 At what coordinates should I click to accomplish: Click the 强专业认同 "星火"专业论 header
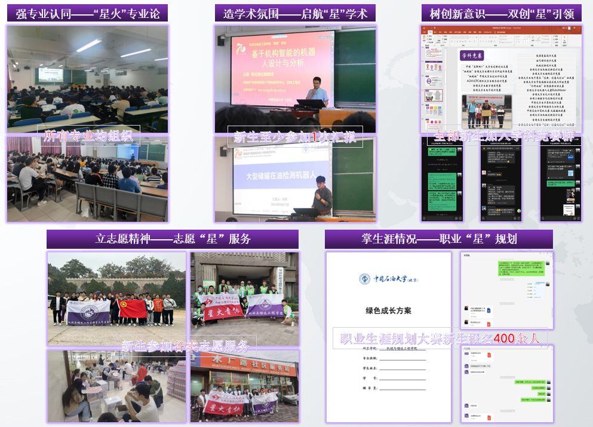[x=88, y=13]
